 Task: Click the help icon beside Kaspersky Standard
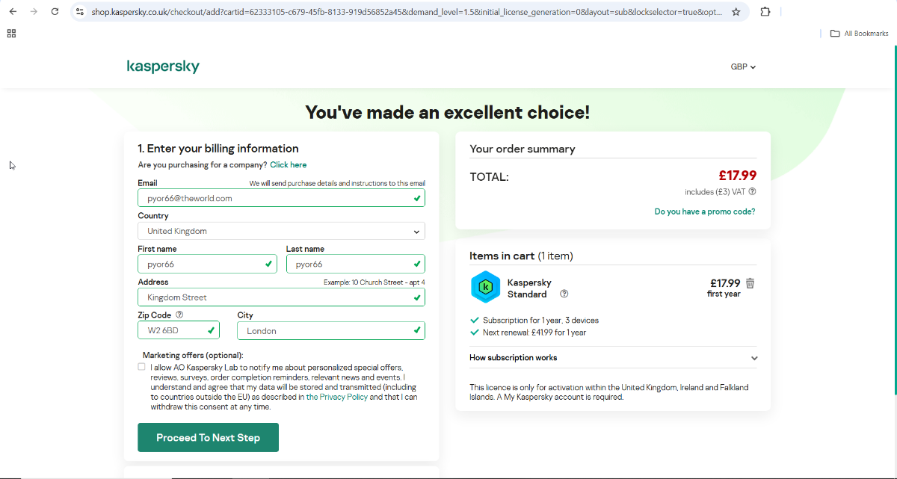pyautogui.click(x=564, y=294)
